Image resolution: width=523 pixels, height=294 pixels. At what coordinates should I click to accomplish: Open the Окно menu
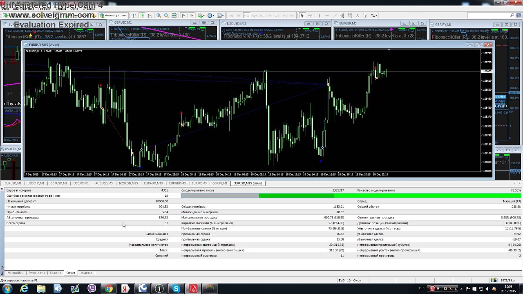tap(74, 9)
